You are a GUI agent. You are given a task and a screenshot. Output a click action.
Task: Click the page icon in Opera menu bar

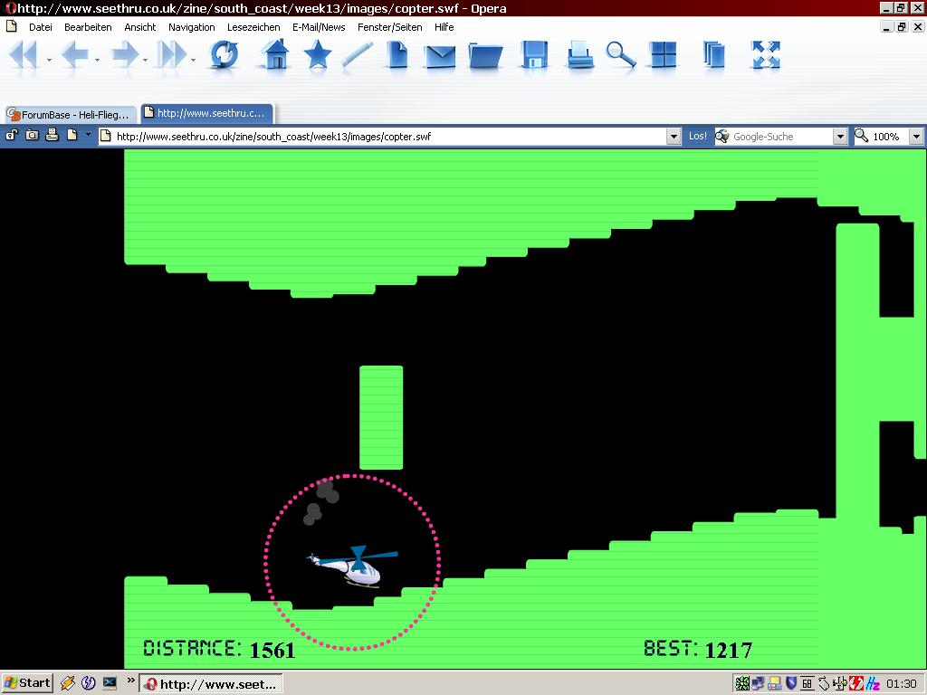pos(11,26)
